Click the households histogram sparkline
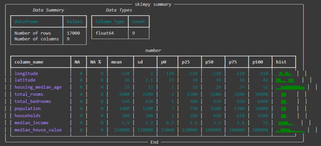Viewport: 321px width, 146px height. [x=285, y=116]
